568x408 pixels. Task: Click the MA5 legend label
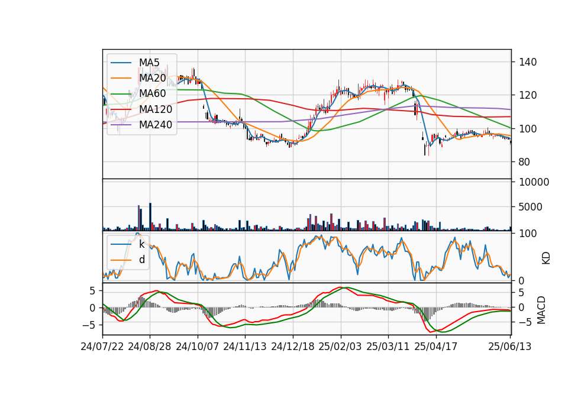(149, 63)
